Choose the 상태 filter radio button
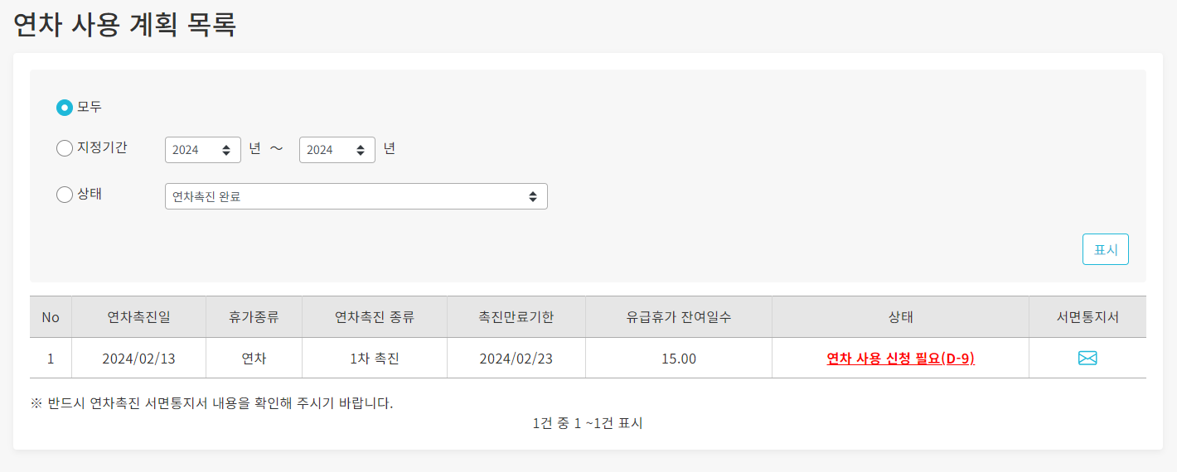The height and width of the screenshot is (472, 1177). pos(65,195)
